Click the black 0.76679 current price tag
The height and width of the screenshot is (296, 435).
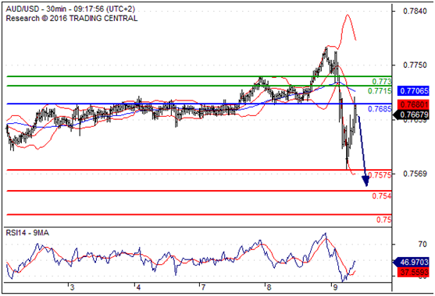(412, 115)
